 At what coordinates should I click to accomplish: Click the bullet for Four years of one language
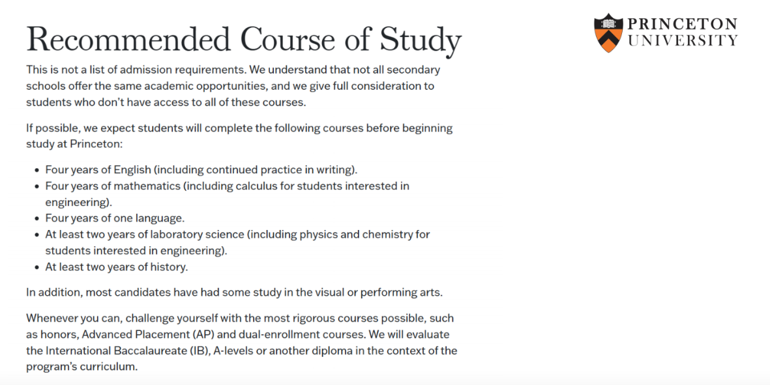coord(37,219)
